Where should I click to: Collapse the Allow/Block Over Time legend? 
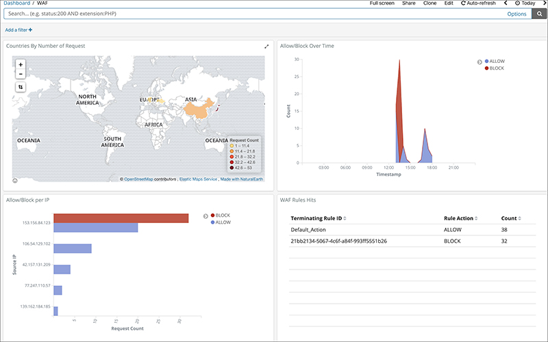click(480, 62)
